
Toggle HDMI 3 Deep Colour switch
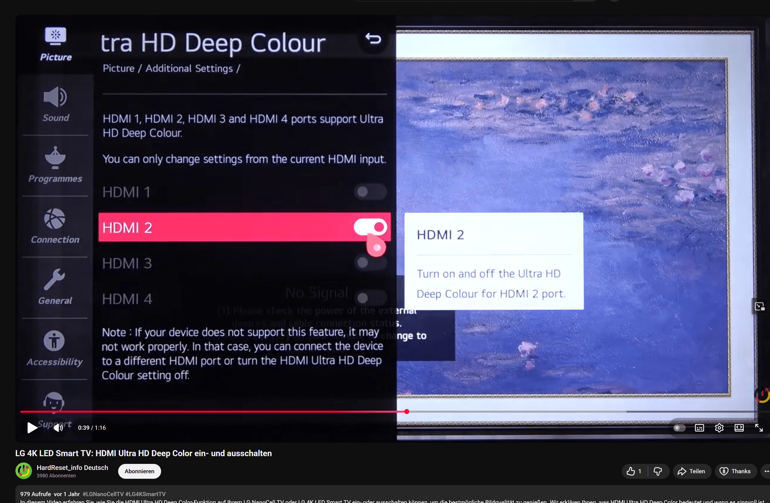click(370, 263)
